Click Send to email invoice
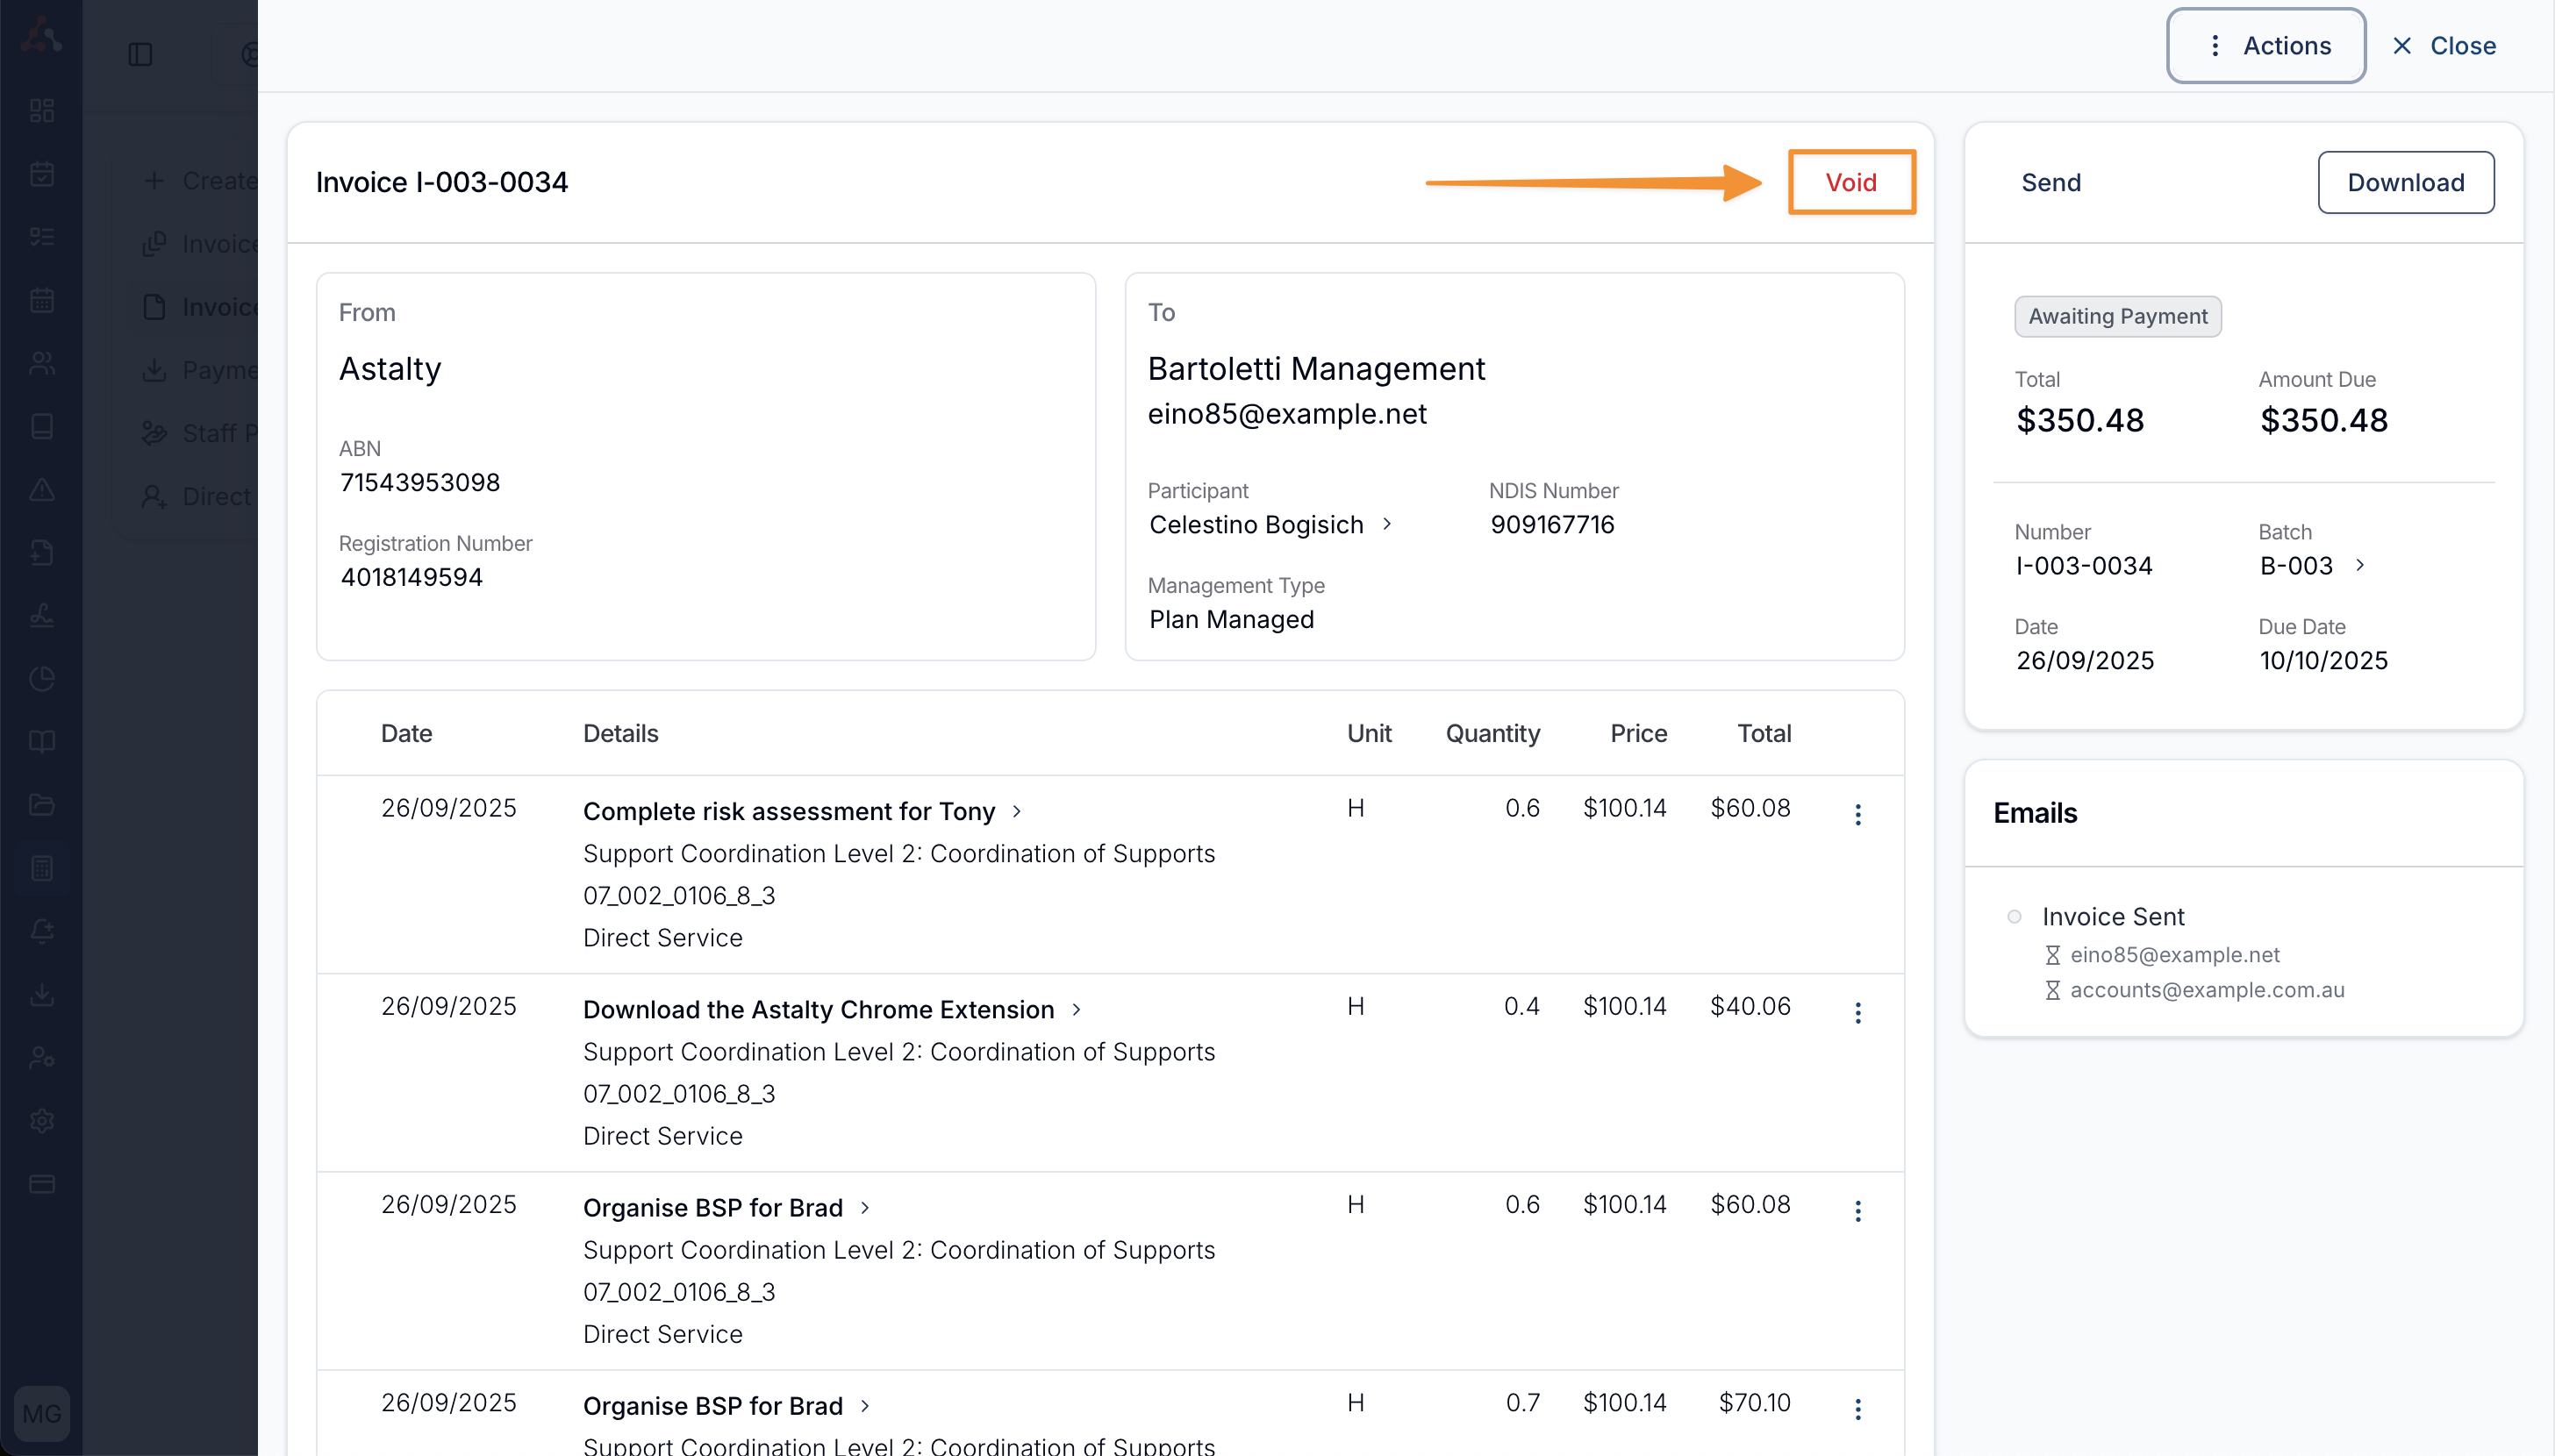 coord(2051,182)
